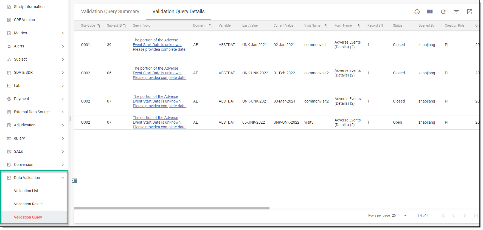The width and height of the screenshot is (483, 230).
Task: Click the CRF Version sidebar icon
Action: point(9,20)
